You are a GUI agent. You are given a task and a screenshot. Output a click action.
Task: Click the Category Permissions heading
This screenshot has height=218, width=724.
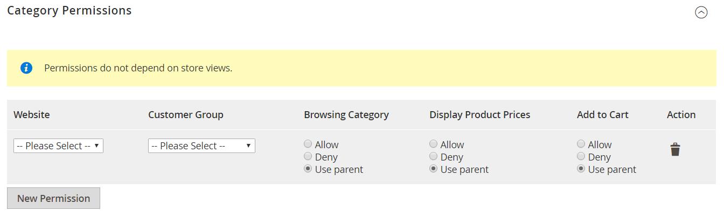(x=69, y=10)
